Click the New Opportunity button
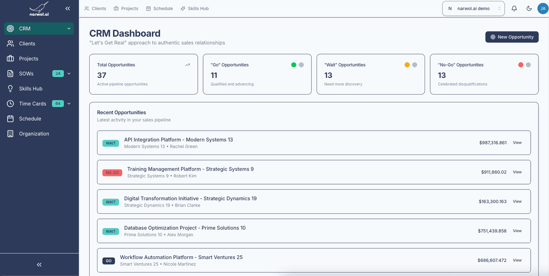The image size is (549, 276). click(511, 37)
